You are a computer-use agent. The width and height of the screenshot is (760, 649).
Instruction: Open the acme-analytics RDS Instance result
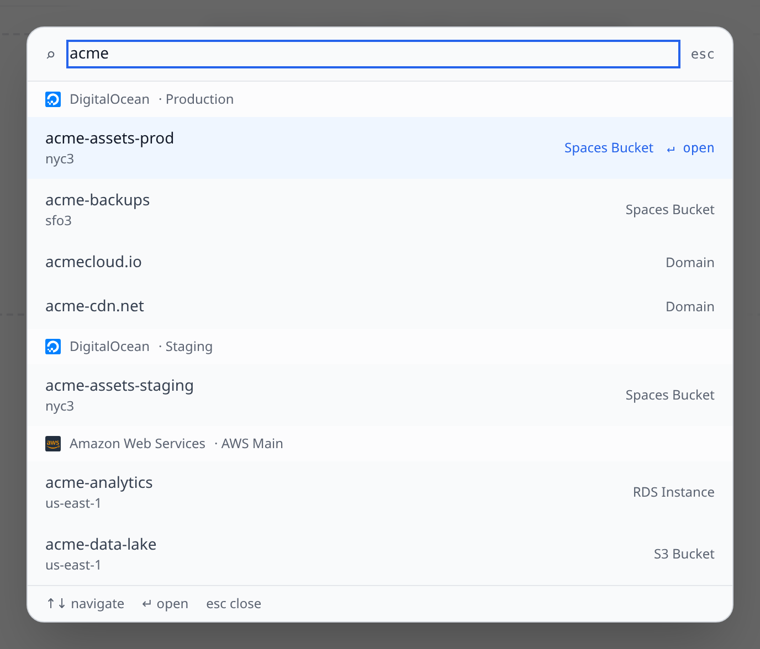380,492
